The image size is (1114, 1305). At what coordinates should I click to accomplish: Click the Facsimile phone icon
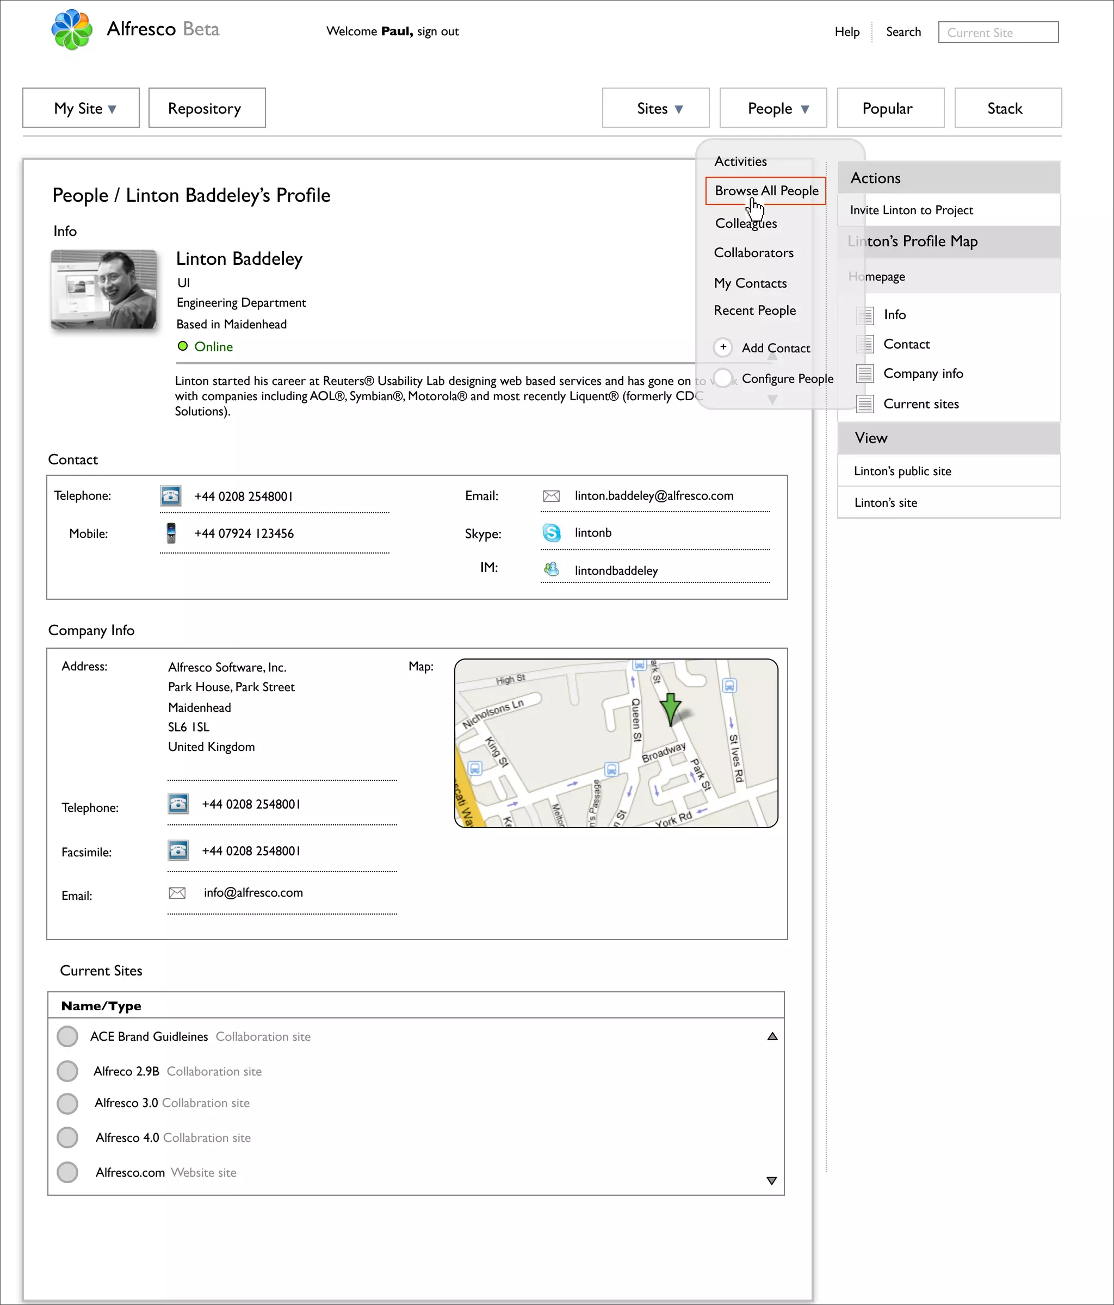pos(178,850)
